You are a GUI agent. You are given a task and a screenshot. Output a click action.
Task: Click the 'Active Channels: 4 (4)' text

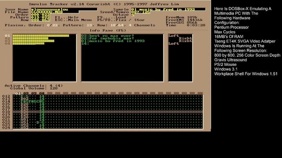coord(34,86)
